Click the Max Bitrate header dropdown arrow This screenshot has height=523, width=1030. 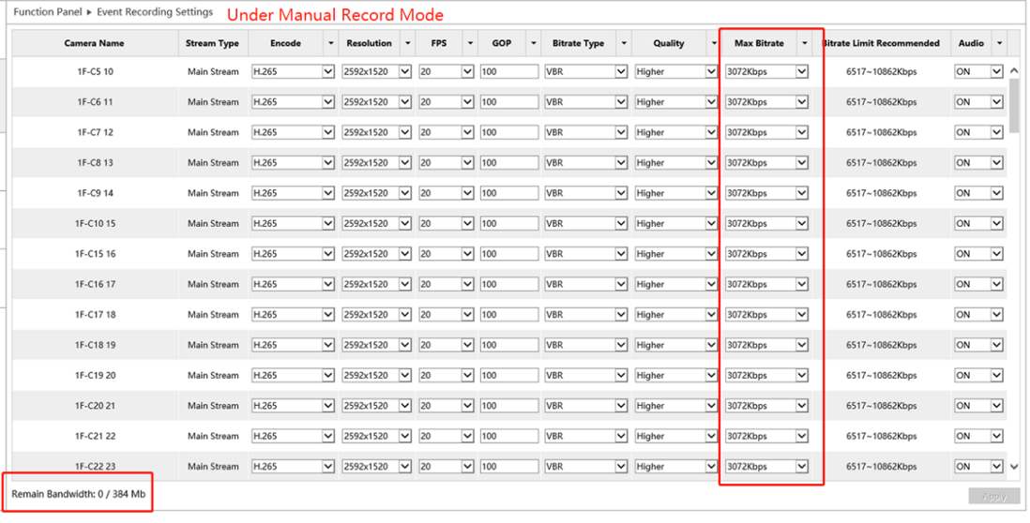(x=805, y=43)
